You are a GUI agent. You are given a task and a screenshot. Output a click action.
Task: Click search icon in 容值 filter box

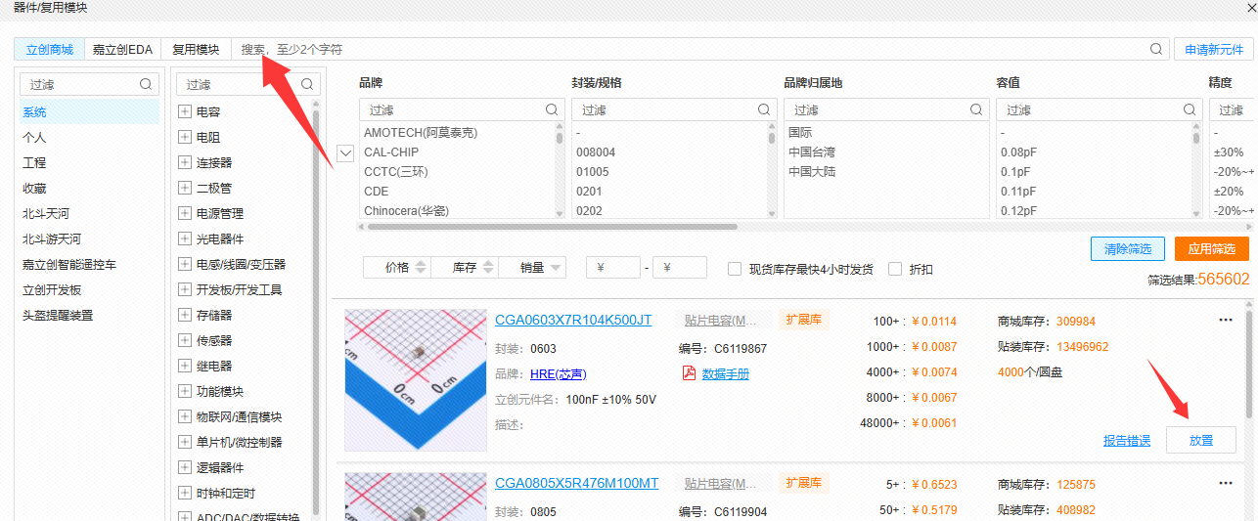[1190, 110]
